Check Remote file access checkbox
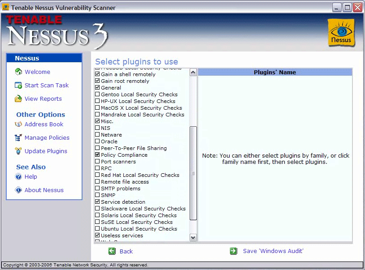The image size is (365, 270). (x=97, y=182)
